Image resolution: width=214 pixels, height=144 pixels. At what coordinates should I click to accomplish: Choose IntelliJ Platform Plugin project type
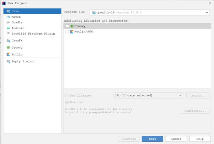32,34
